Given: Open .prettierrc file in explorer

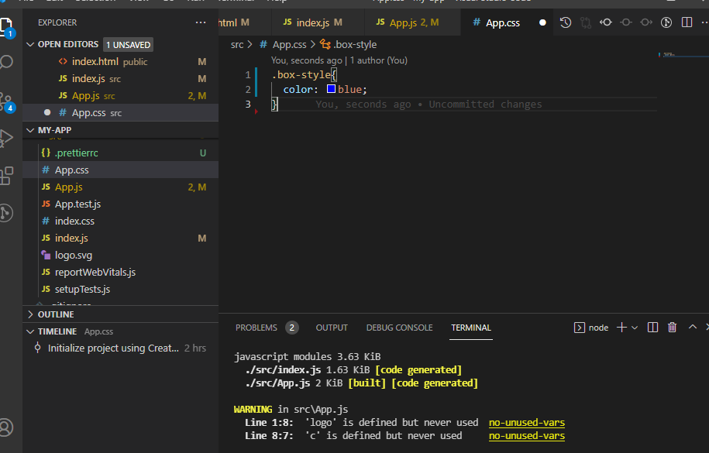Looking at the screenshot, I should (120, 153).
